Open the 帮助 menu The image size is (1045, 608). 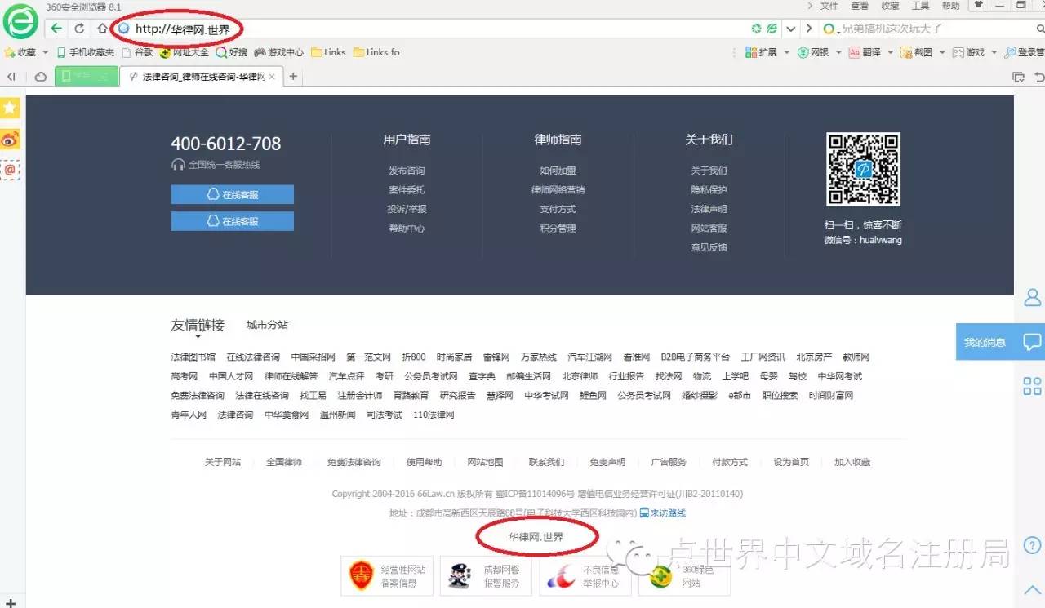click(950, 6)
